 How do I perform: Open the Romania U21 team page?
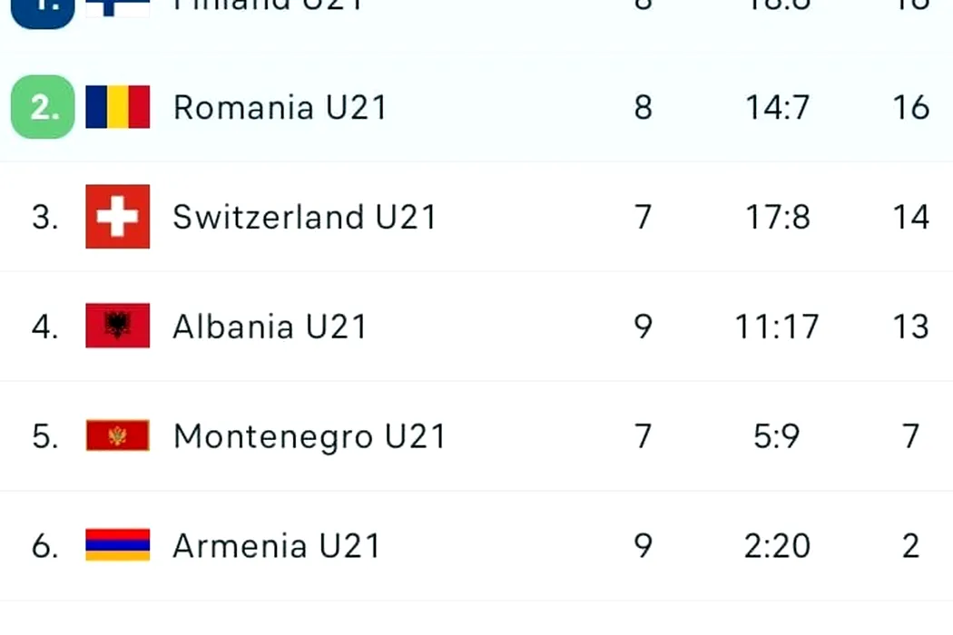pyautogui.click(x=280, y=108)
